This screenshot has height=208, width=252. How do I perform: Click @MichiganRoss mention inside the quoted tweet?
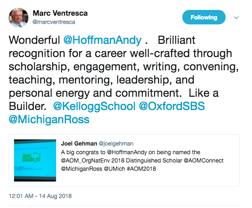[x=82, y=169]
